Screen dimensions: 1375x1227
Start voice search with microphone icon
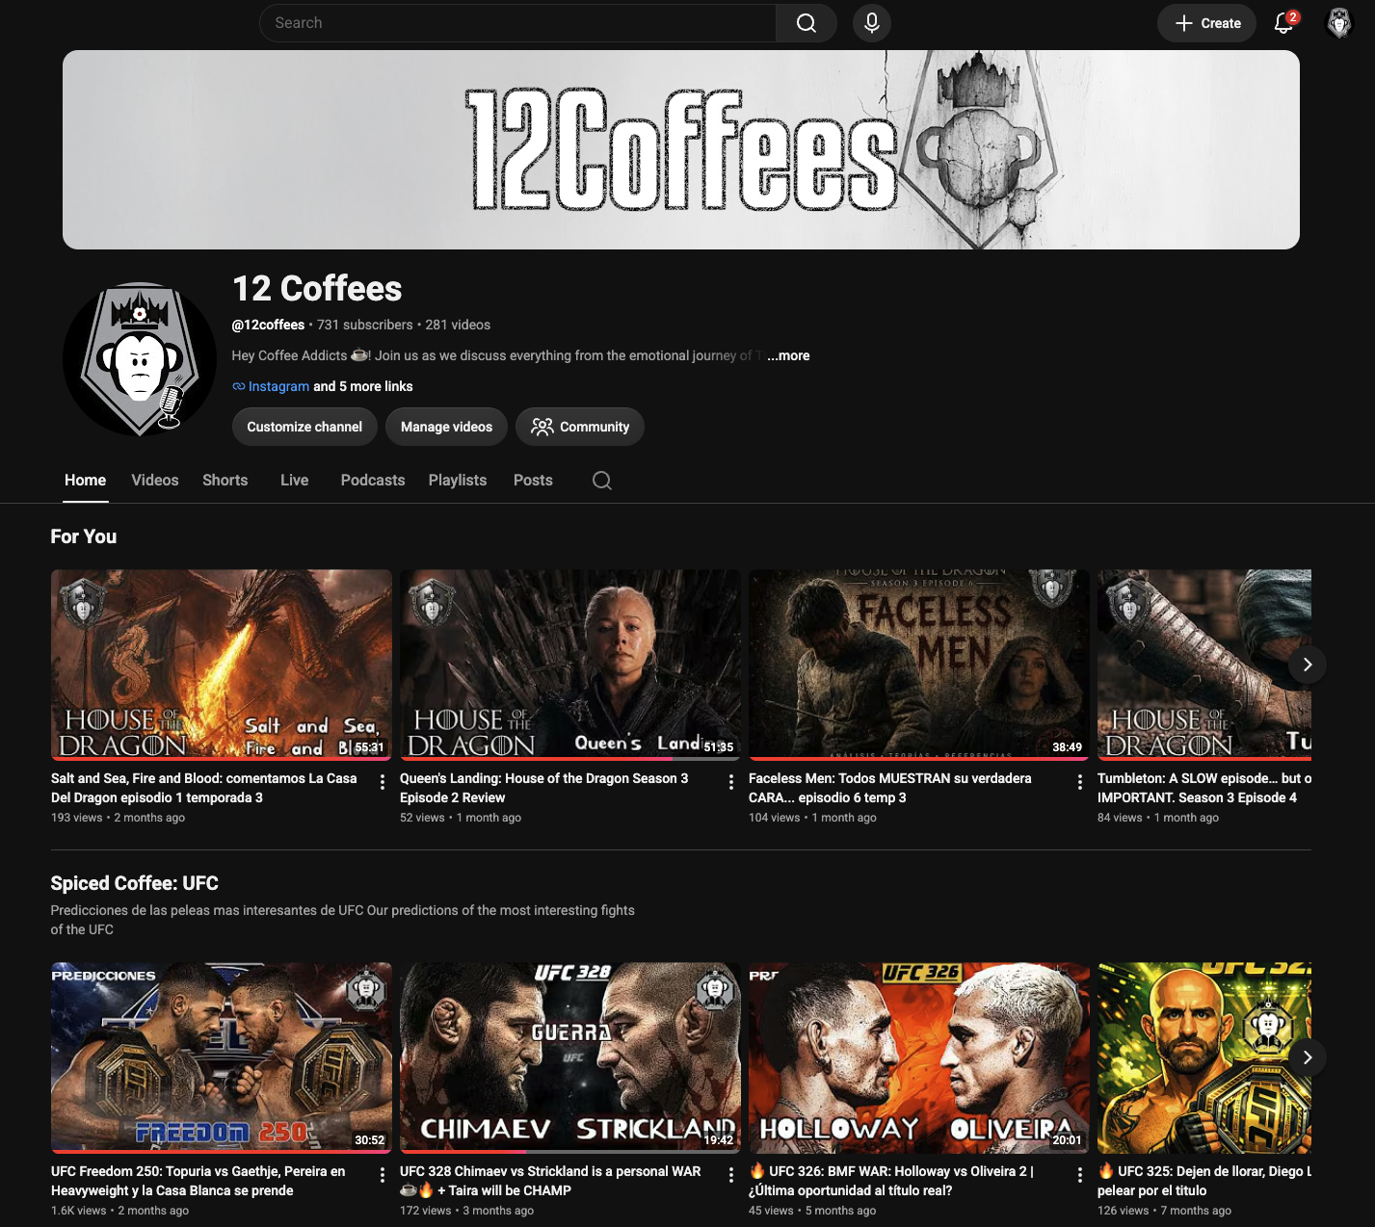pos(871,23)
